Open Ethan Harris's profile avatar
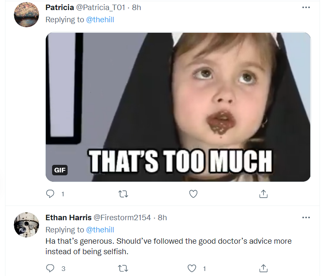This screenshot has height=276, width=325. [x=26, y=224]
